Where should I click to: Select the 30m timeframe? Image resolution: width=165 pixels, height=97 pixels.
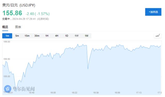click(x=37, y=36)
